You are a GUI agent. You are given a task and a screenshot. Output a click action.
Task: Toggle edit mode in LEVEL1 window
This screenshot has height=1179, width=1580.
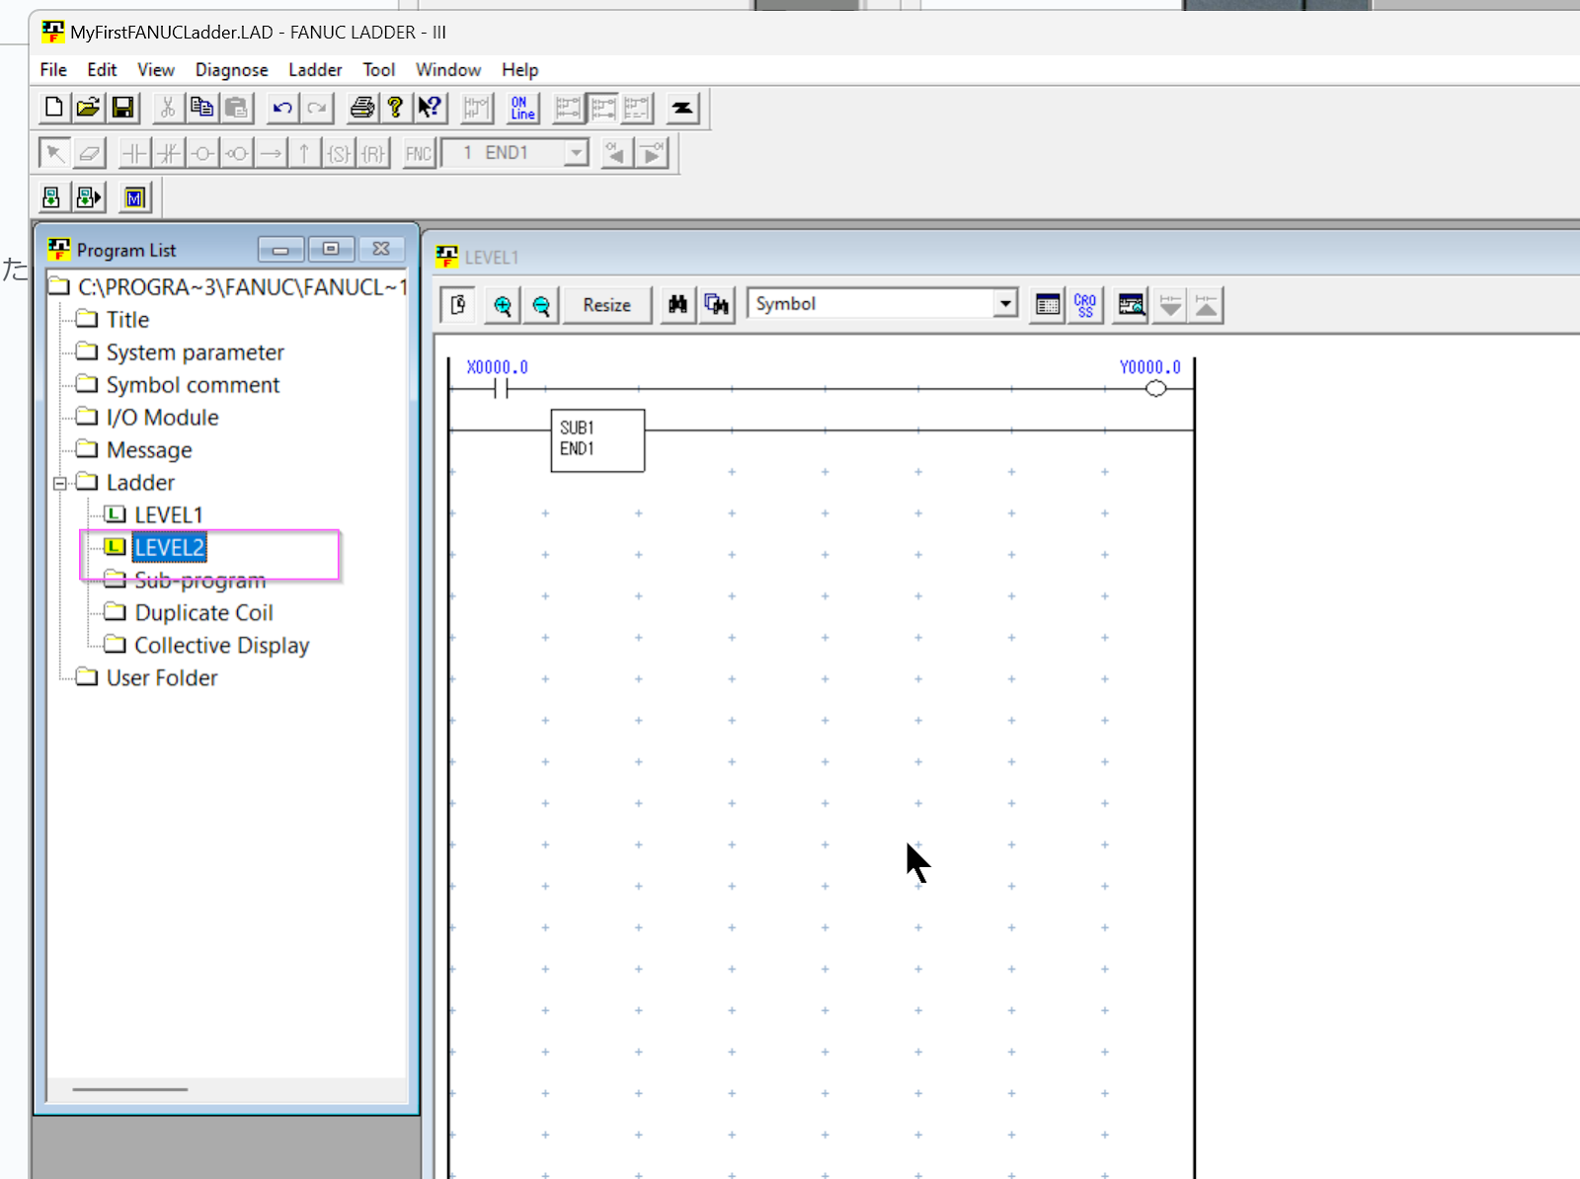(x=458, y=305)
